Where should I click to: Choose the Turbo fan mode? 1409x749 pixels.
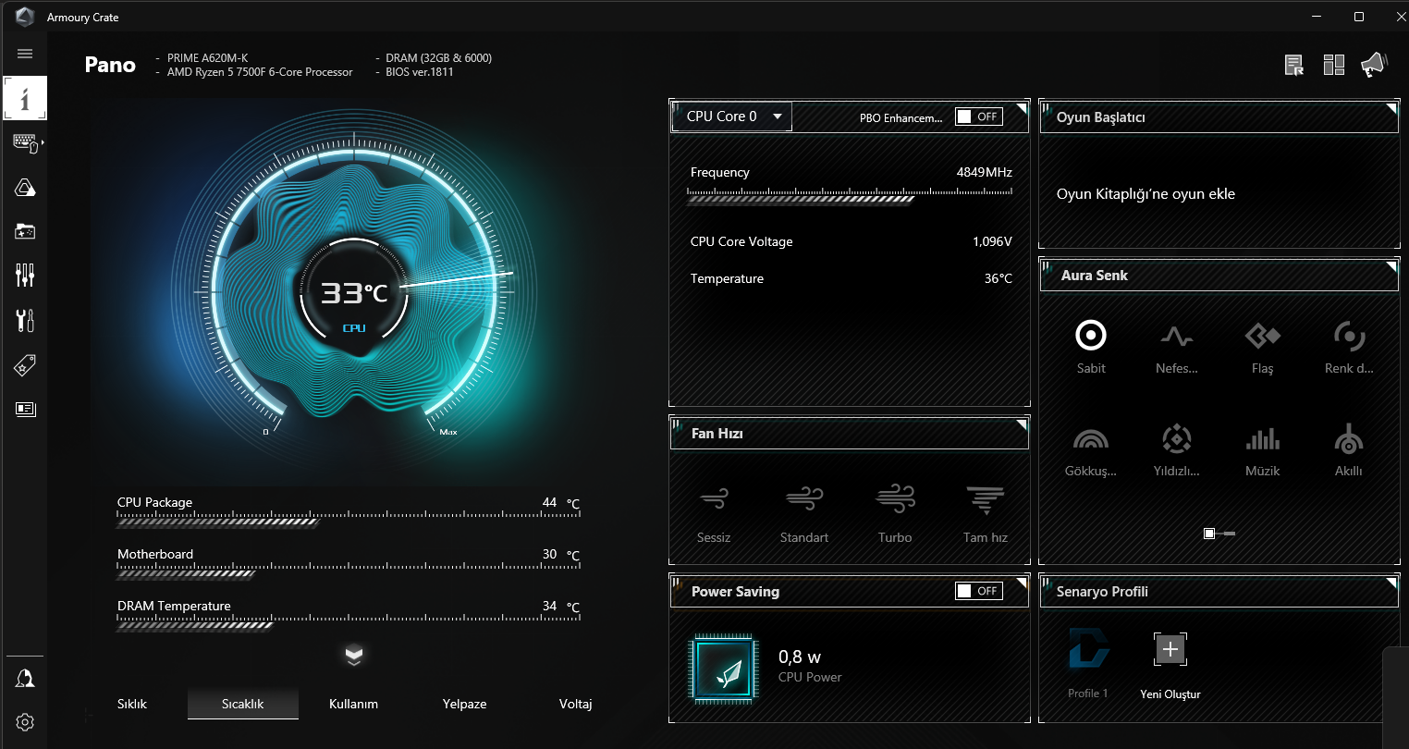(x=895, y=514)
